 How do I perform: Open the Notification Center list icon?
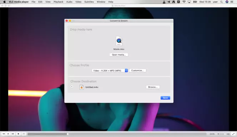coord(232,2)
